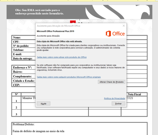Image resolution: width=158 pixels, height=135 pixels.
Task: Select the CEP: label in form
Action: pos(16,85)
